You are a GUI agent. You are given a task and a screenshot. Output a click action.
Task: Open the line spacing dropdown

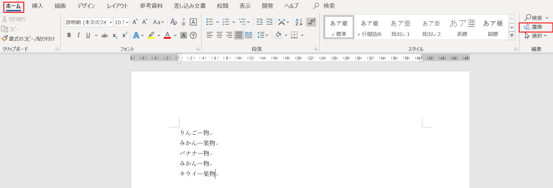pos(263,35)
